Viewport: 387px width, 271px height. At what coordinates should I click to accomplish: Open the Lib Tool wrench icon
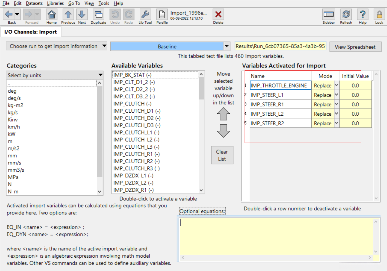(x=145, y=15)
